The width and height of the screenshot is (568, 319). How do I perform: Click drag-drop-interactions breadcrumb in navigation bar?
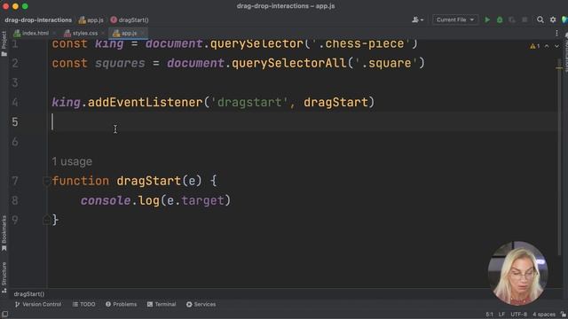tap(38, 19)
